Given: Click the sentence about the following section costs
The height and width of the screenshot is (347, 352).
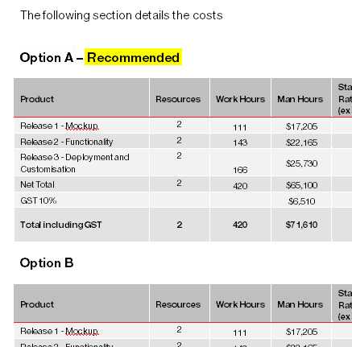Looking at the screenshot, I should [x=122, y=15].
